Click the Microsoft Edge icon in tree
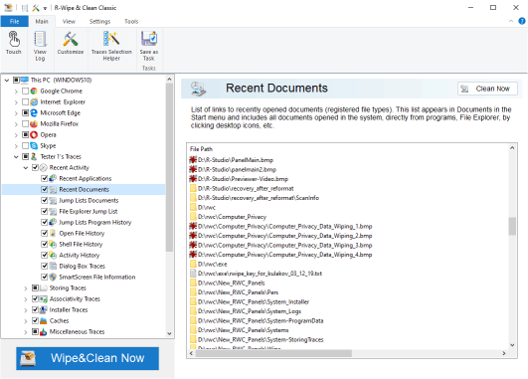 click(x=34, y=112)
